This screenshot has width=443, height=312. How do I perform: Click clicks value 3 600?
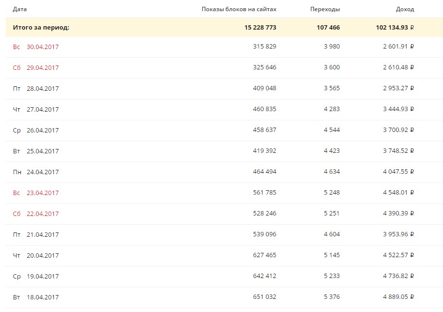coord(332,67)
